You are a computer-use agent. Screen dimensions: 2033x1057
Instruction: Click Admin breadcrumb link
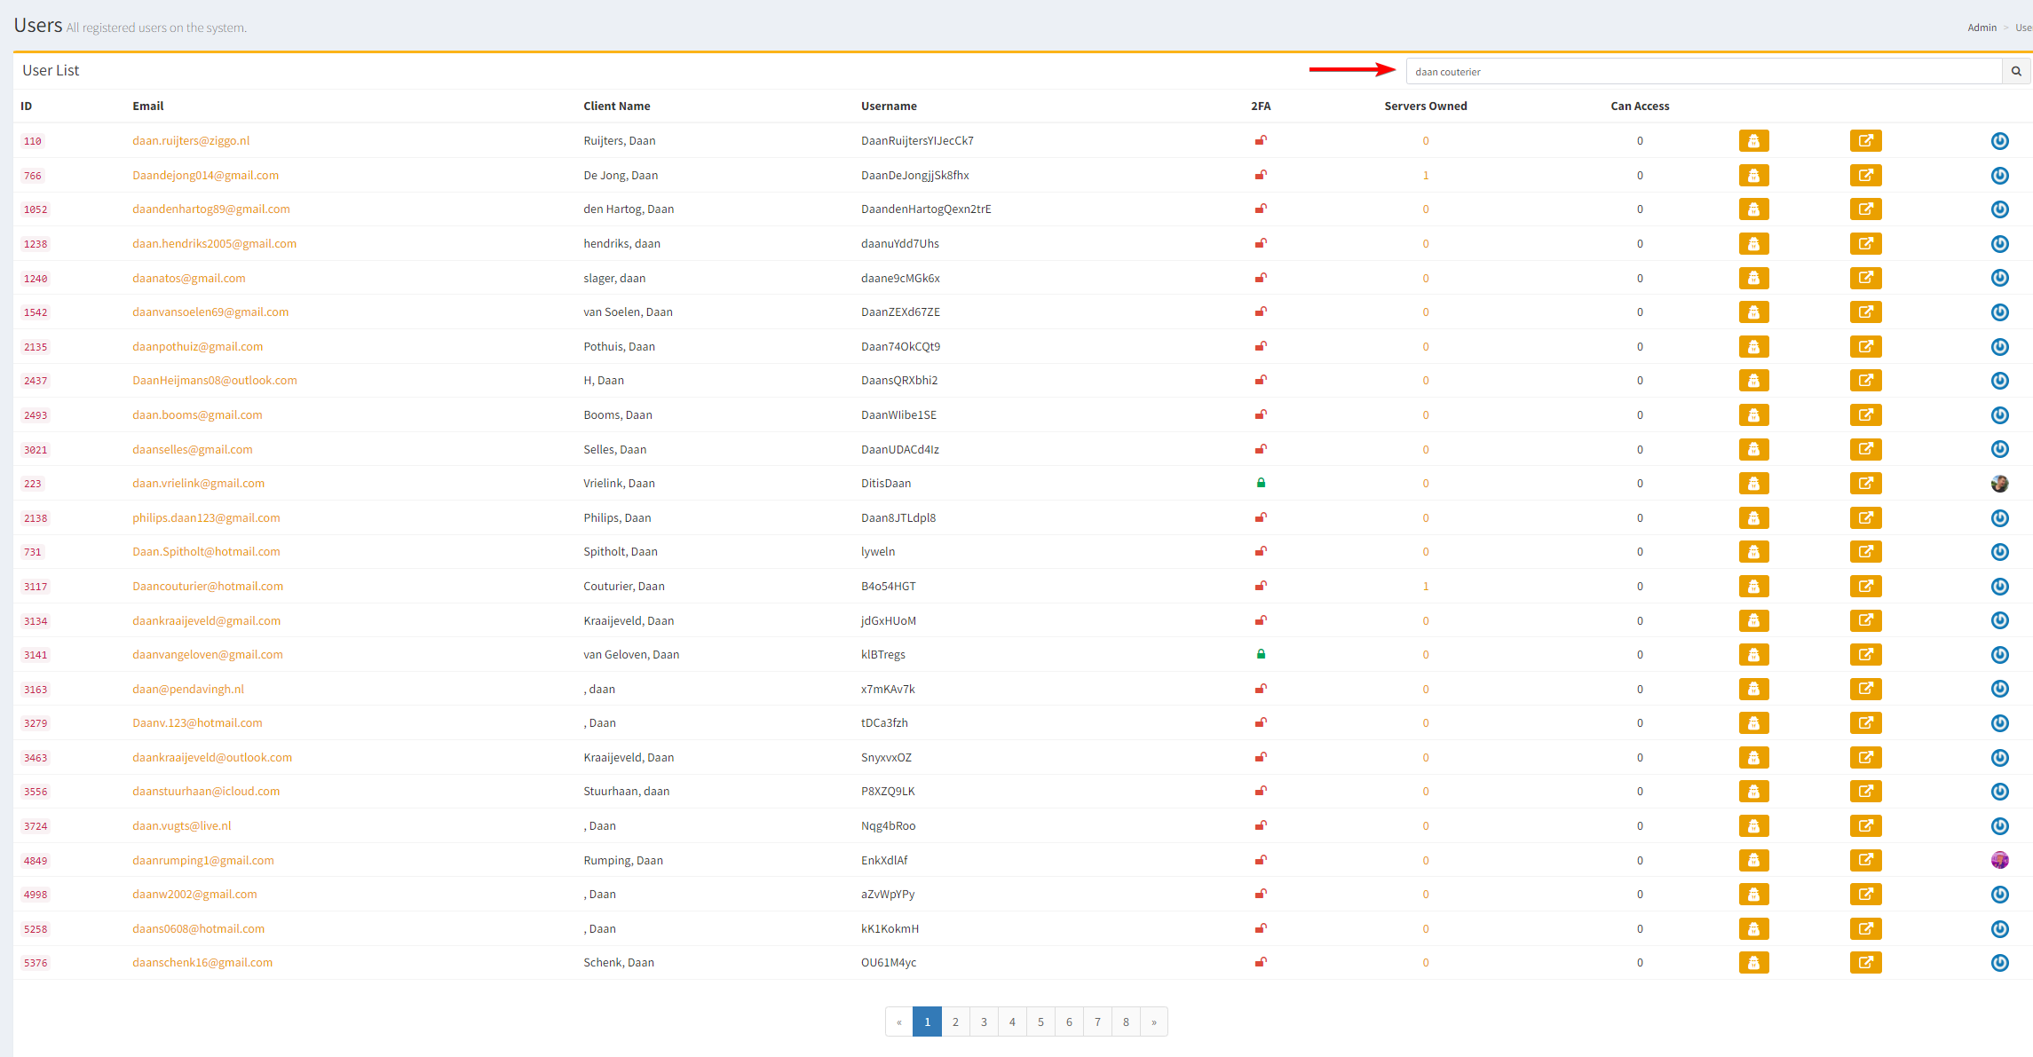click(1982, 28)
